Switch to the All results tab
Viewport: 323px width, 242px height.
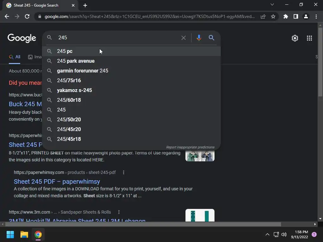pyautogui.click(x=15, y=57)
